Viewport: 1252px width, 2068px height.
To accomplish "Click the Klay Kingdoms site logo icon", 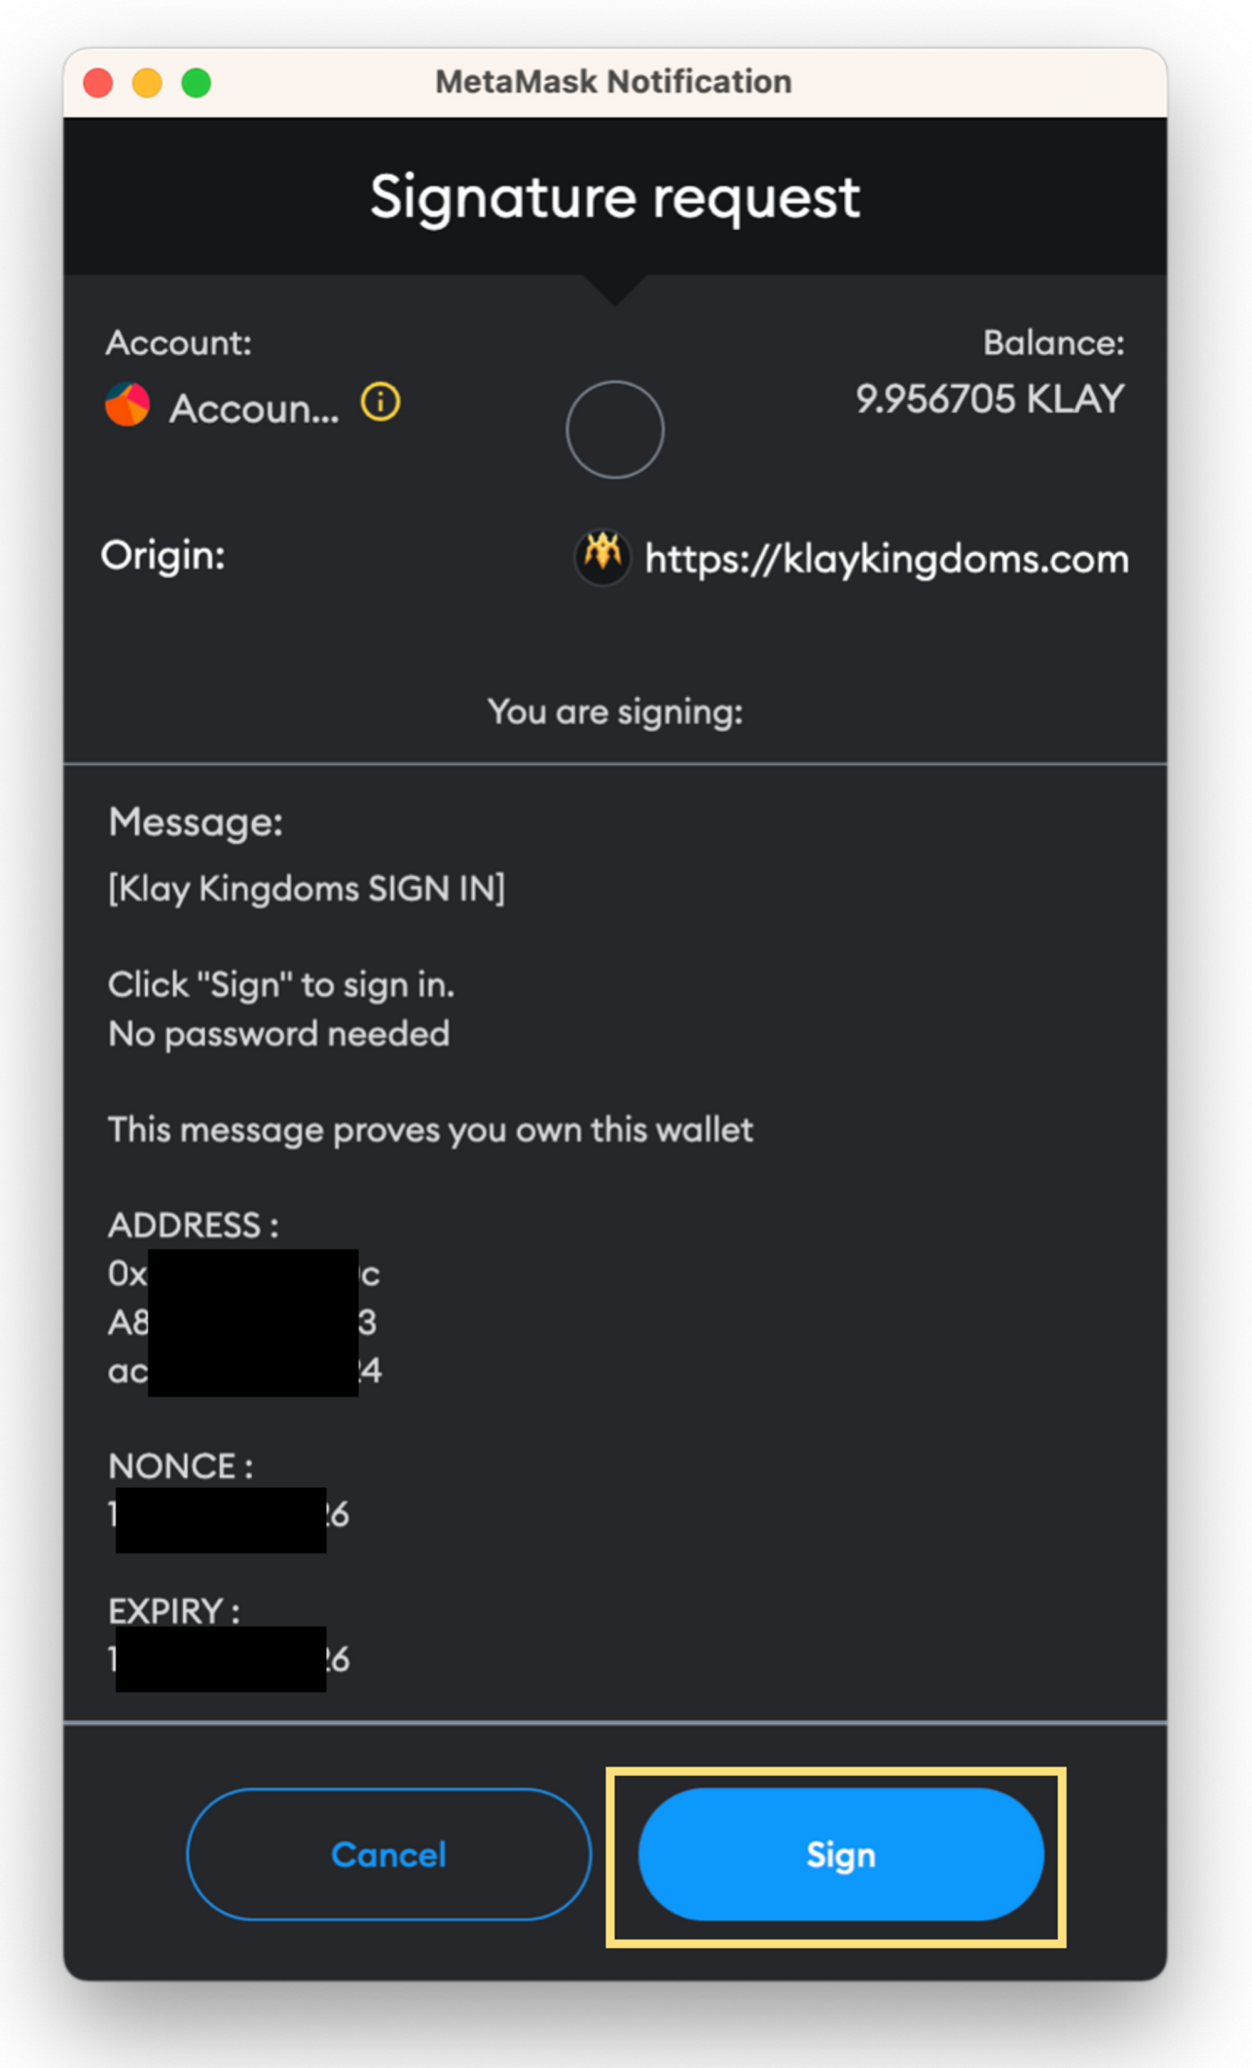I will coord(602,556).
